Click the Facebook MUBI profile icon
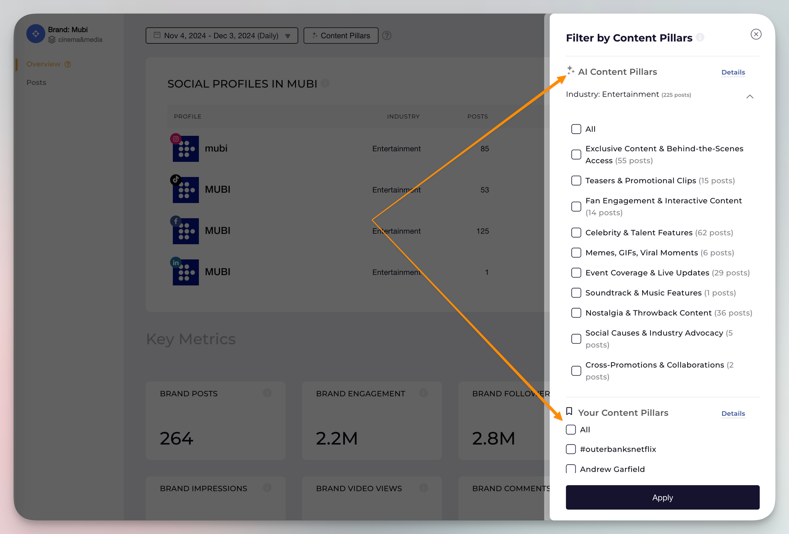Screen dimensions: 789x534 click(185, 231)
